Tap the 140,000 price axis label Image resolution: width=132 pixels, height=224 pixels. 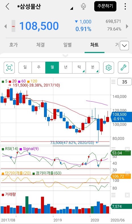(119, 96)
